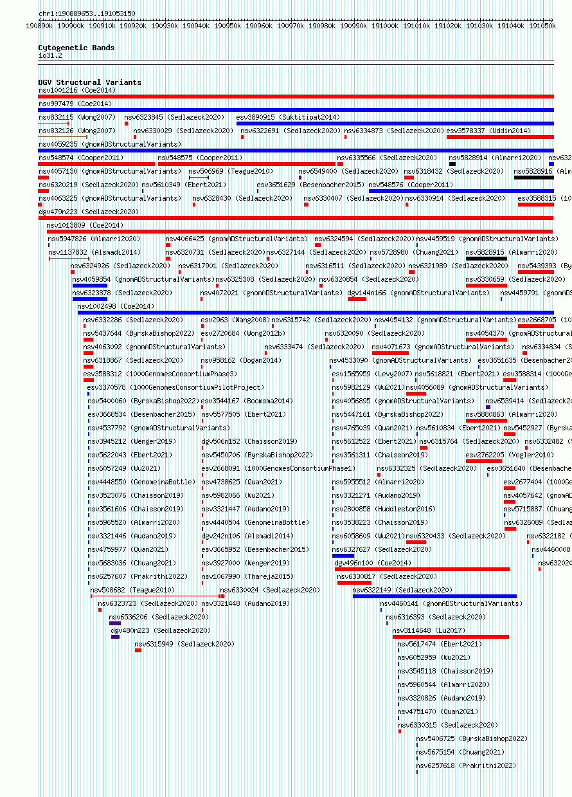Select nsv1067990 (Thareja2015) label
Screen dimensions: 572x797
click(247, 576)
